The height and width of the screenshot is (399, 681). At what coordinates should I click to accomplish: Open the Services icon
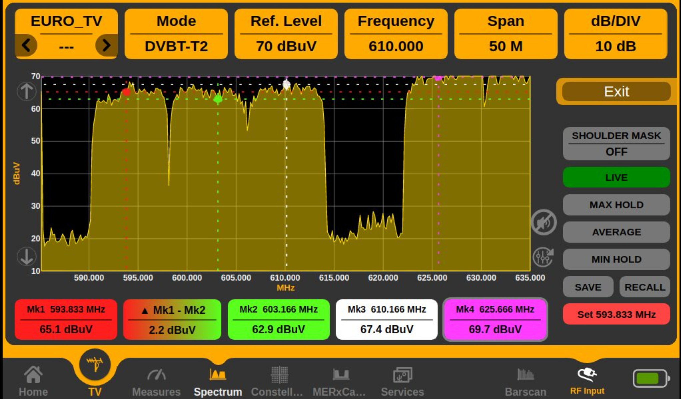pyautogui.click(x=402, y=375)
